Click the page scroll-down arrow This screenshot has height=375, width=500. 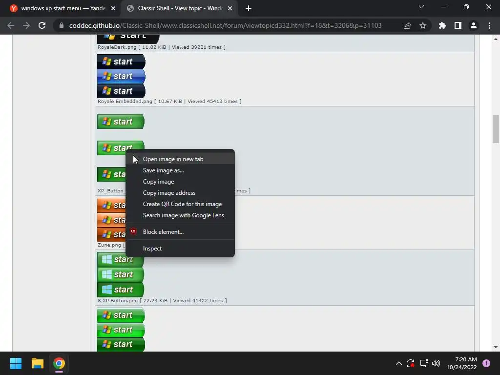[x=496, y=347]
